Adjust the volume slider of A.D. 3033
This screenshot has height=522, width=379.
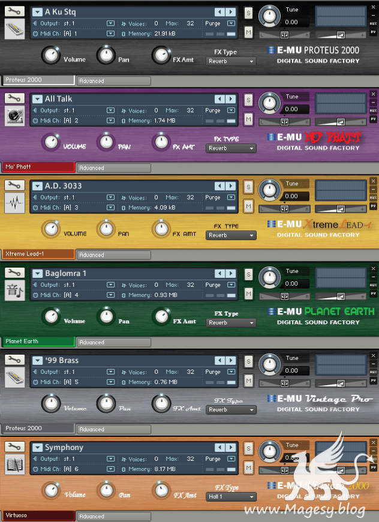click(341, 209)
